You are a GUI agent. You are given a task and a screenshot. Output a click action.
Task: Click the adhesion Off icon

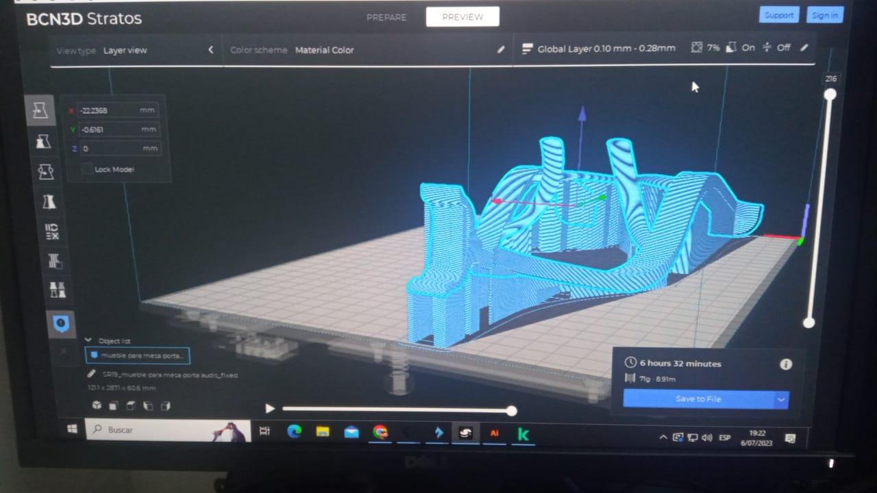(x=767, y=48)
